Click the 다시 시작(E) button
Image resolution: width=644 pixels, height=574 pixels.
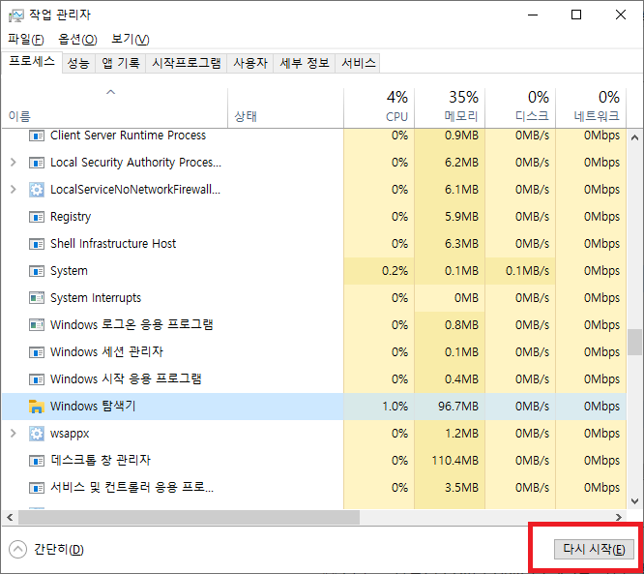tap(594, 550)
